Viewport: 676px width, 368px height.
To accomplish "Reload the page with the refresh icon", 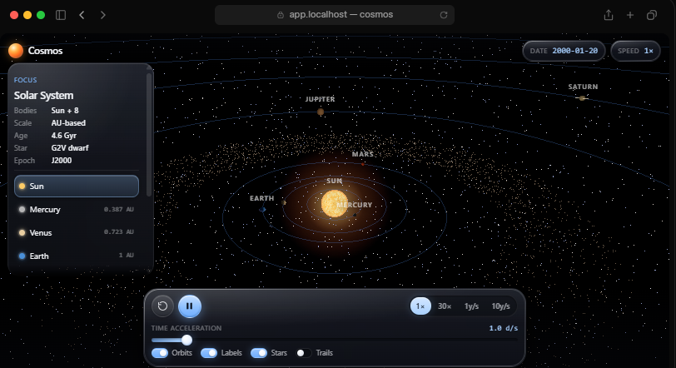I will point(444,15).
